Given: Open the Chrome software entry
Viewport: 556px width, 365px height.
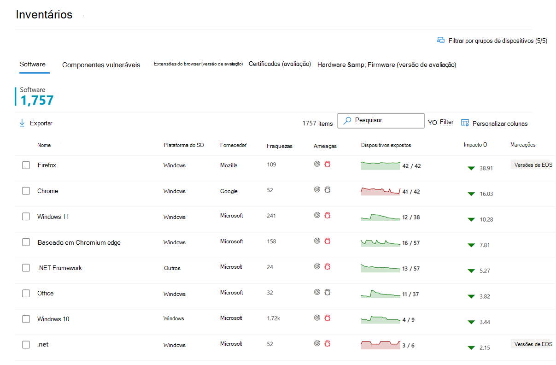Looking at the screenshot, I should coord(48,191).
